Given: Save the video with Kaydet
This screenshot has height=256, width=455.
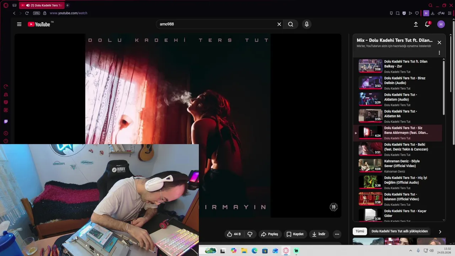Looking at the screenshot, I should (x=295, y=234).
